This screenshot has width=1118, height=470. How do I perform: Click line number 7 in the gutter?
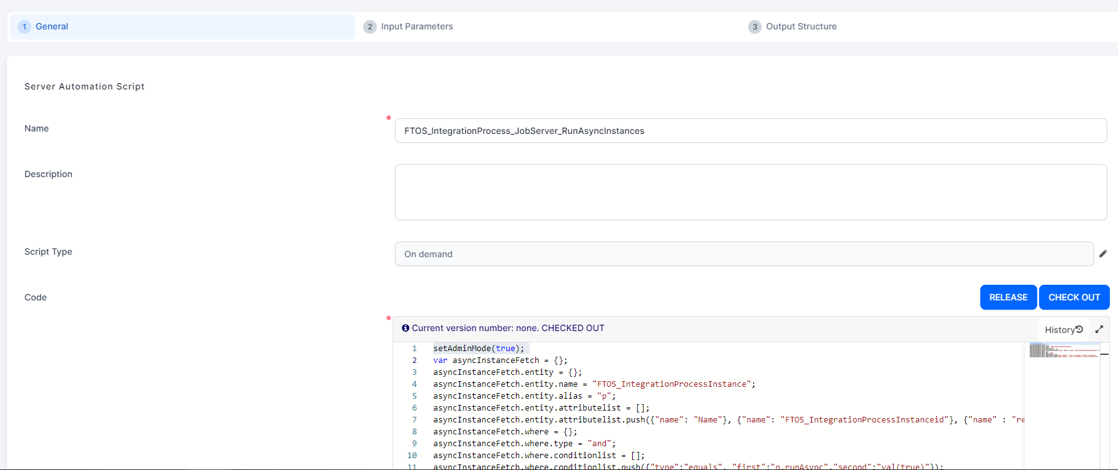pos(414,420)
